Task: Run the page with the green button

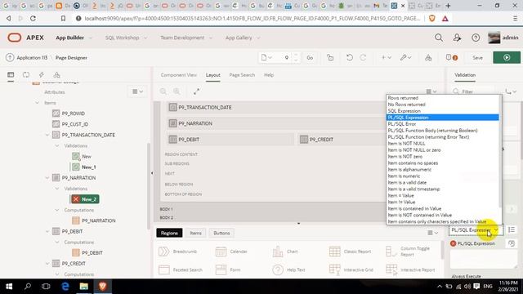Action: point(507,58)
